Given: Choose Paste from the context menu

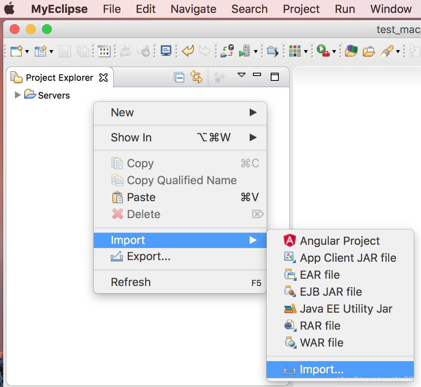Looking at the screenshot, I should pyautogui.click(x=180, y=197).
